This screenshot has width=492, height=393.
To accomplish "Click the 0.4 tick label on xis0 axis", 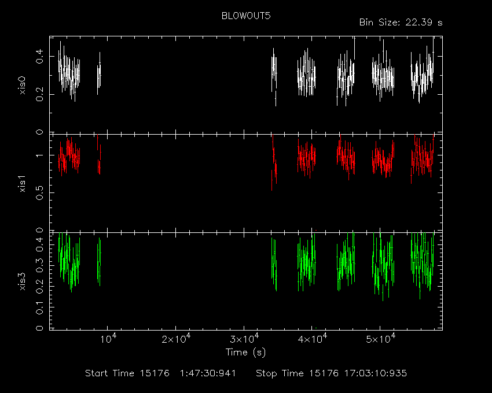I will pyautogui.click(x=39, y=57).
